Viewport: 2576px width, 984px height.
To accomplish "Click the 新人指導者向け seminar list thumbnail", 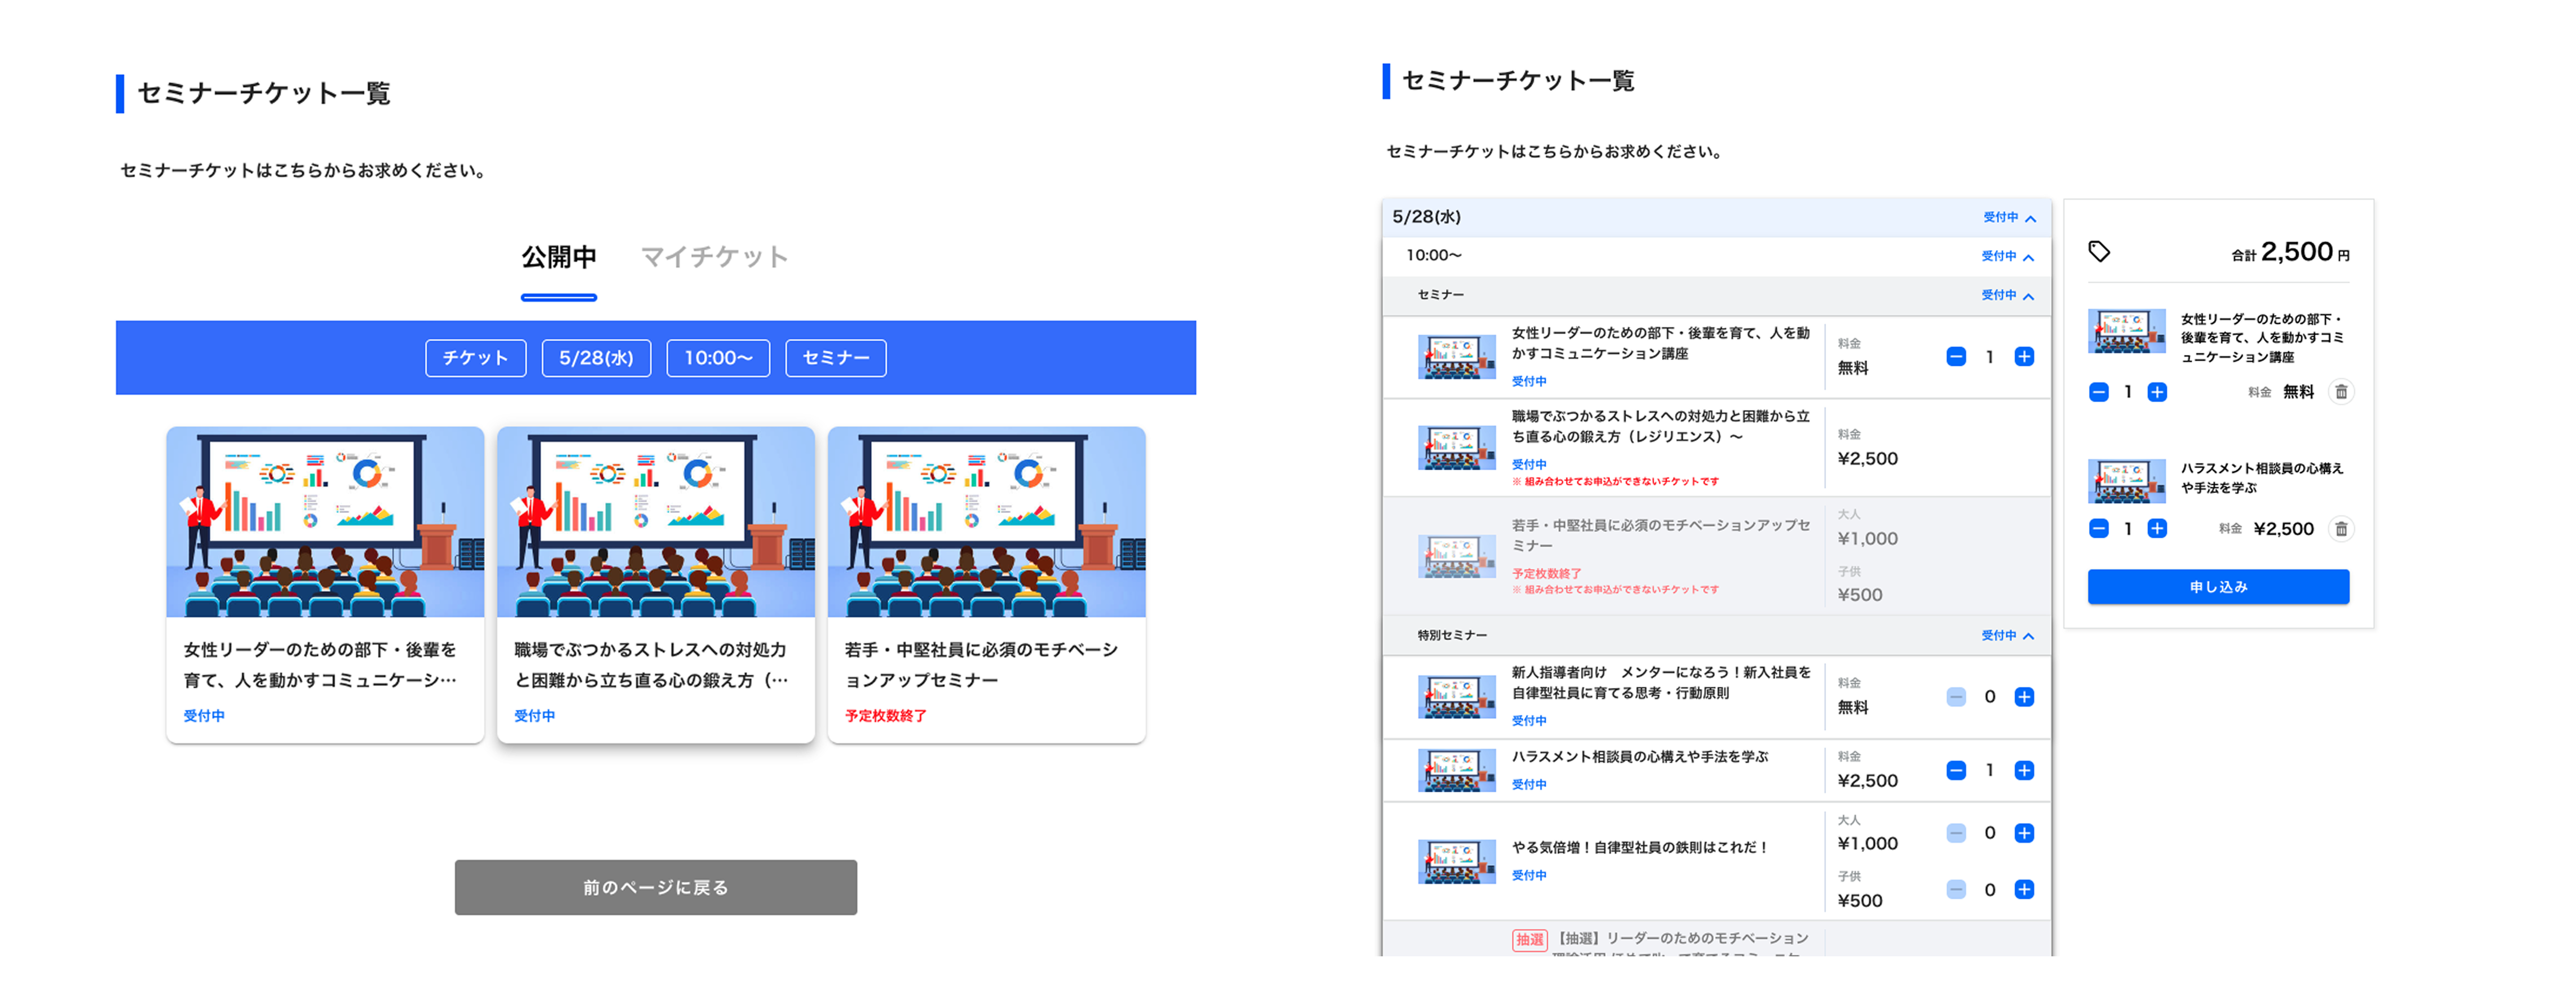I will point(1456,697).
